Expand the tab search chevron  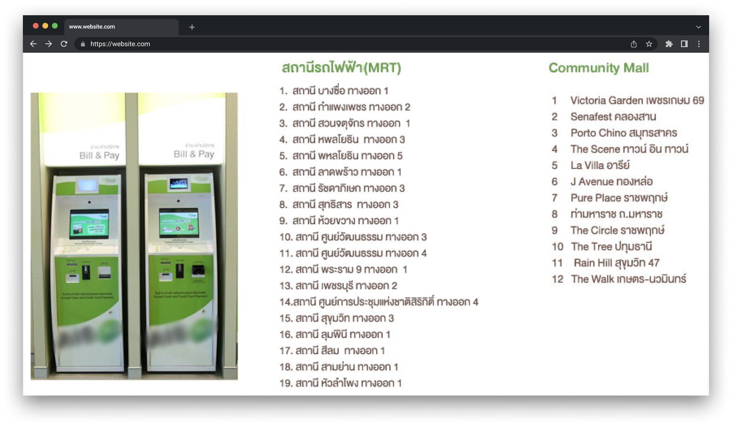(699, 27)
